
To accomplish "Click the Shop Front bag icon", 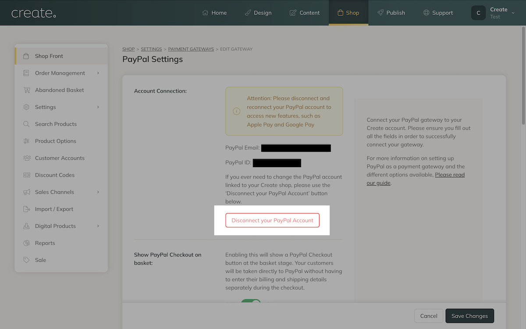I will (x=26, y=56).
